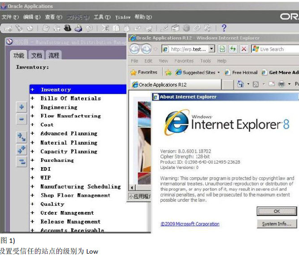Image resolution: width=299 pixels, height=259 pixels.
Task: Click the compatibility view icon in IE
Action: [x=222, y=49]
